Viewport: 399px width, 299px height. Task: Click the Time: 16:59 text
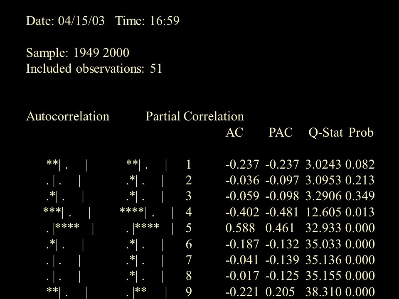(147, 21)
